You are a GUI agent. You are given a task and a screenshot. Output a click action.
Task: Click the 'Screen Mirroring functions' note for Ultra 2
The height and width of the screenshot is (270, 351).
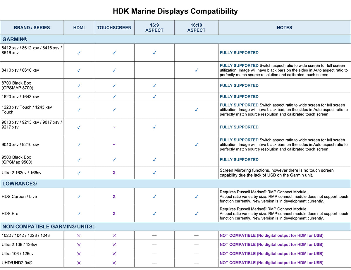[277, 173]
